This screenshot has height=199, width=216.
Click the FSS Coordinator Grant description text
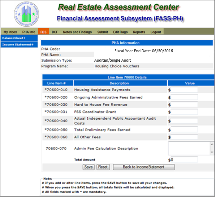pyautogui.click(x=95, y=112)
